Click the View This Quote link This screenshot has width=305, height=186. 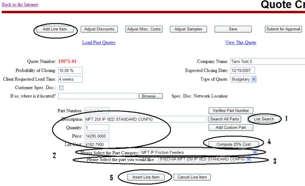(x=241, y=42)
